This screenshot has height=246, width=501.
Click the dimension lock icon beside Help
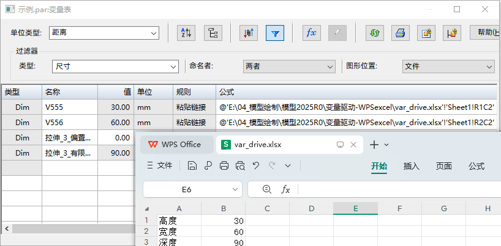pyautogui.click(x=452, y=32)
